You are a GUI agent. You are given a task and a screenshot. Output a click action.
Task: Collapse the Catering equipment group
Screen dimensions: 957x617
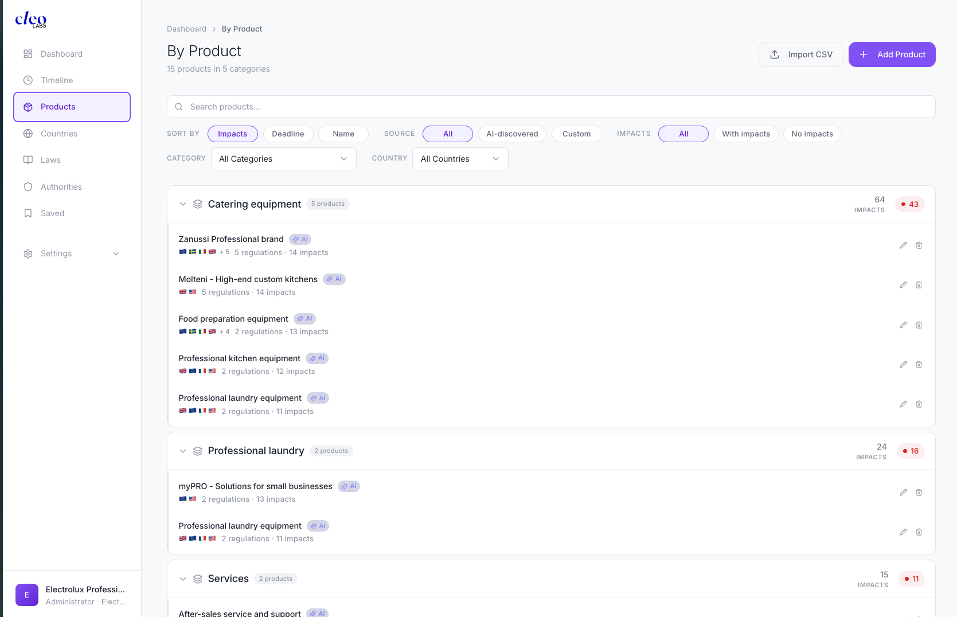pos(183,204)
